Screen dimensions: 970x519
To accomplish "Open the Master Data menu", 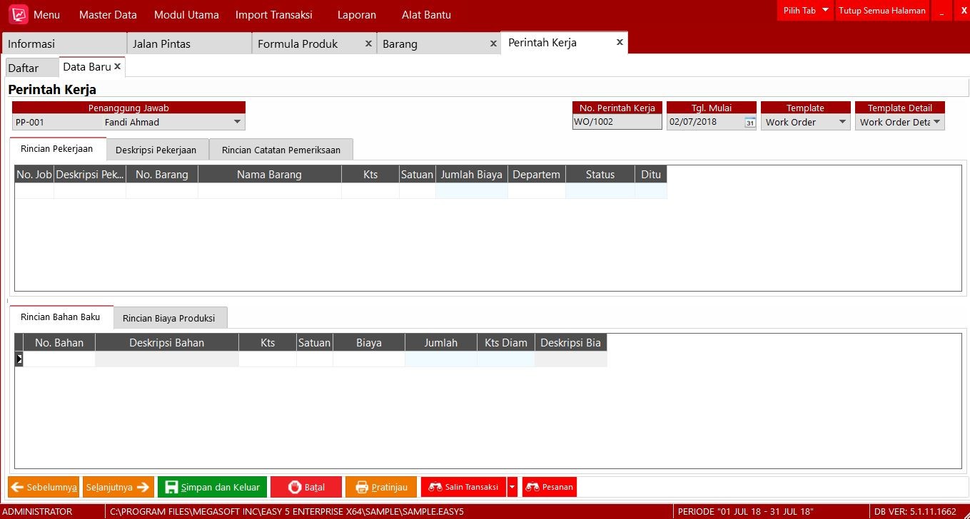I will click(x=108, y=14).
